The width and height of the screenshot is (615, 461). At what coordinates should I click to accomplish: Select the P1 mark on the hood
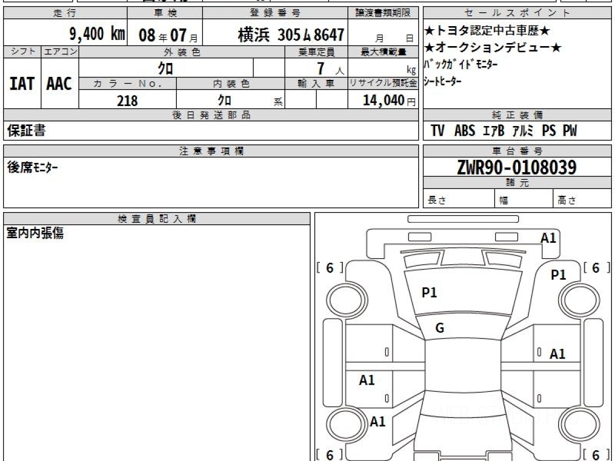[x=429, y=292]
